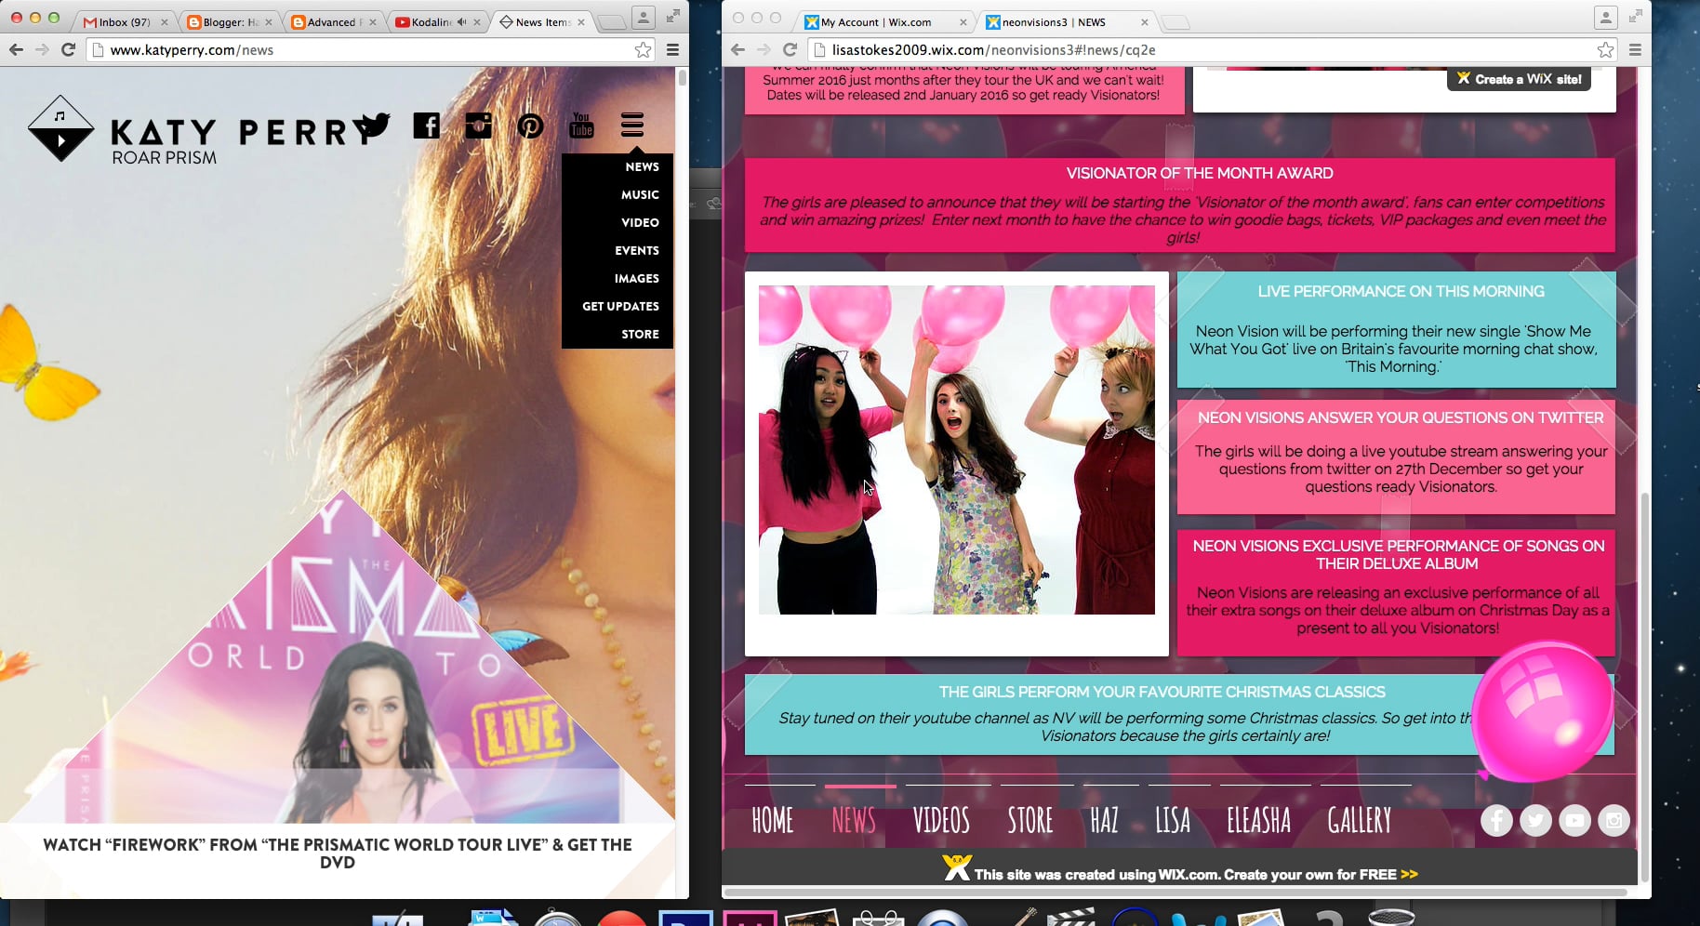
Task: Select VIDEO in Katy Perry dropdown menu
Action: [640, 222]
